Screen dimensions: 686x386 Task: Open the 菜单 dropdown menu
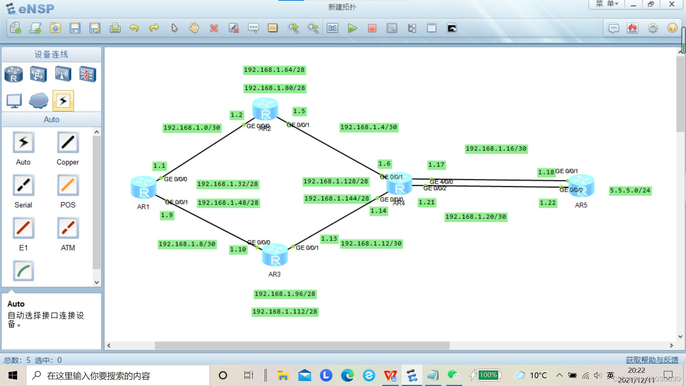606,4
